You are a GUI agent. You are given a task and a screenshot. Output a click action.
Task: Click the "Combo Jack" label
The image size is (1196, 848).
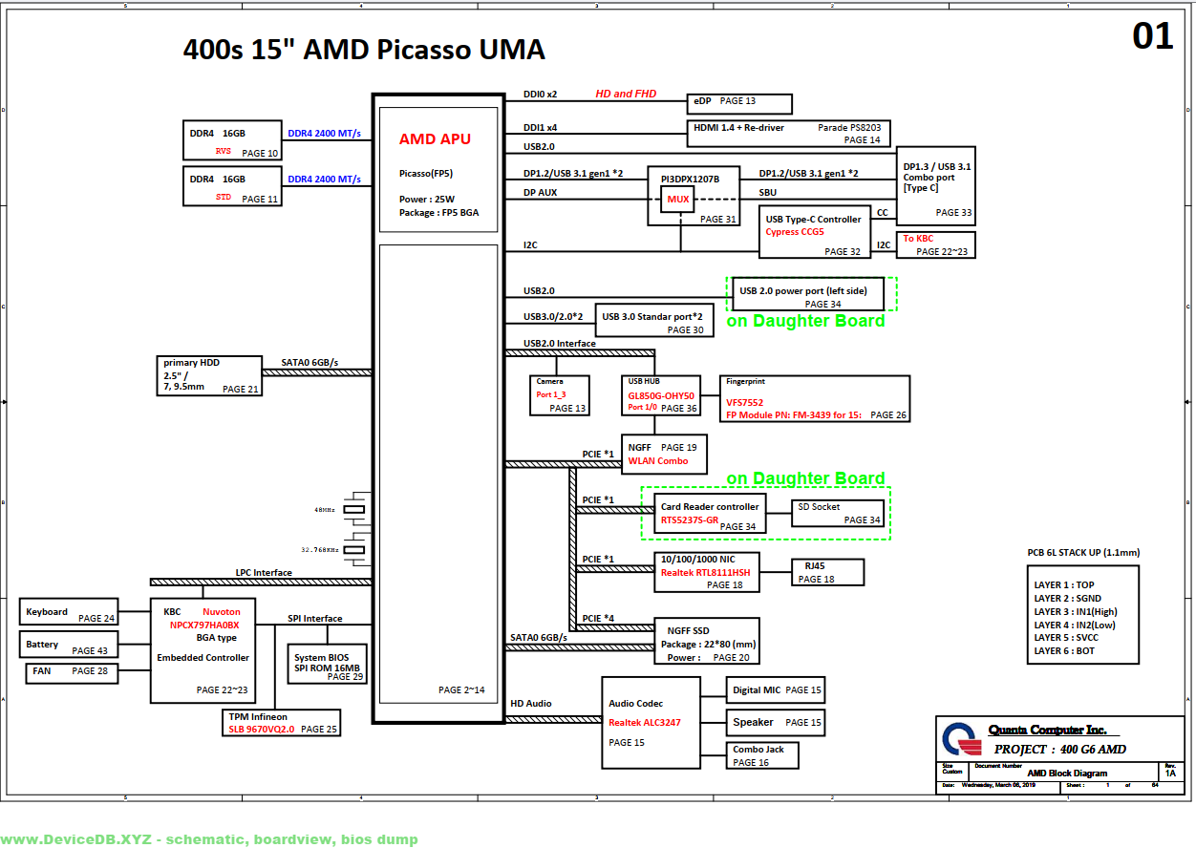point(758,750)
